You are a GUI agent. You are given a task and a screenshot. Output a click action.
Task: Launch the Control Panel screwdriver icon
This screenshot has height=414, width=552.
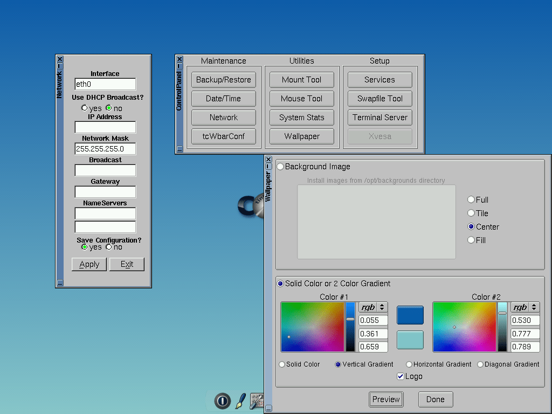[x=257, y=401]
